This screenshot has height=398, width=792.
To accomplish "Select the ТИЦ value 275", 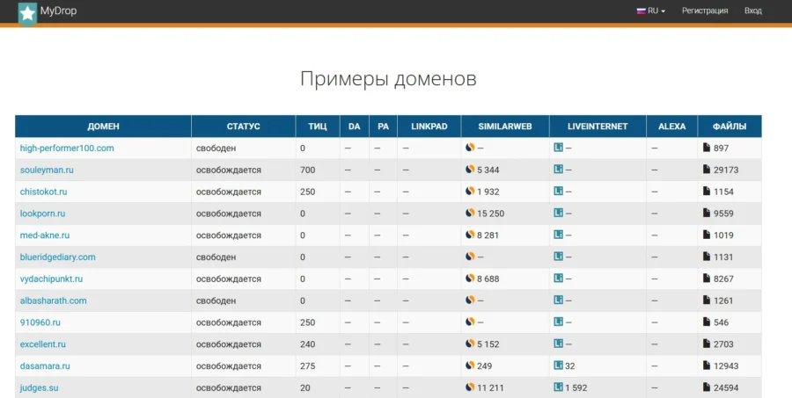I will point(308,366).
